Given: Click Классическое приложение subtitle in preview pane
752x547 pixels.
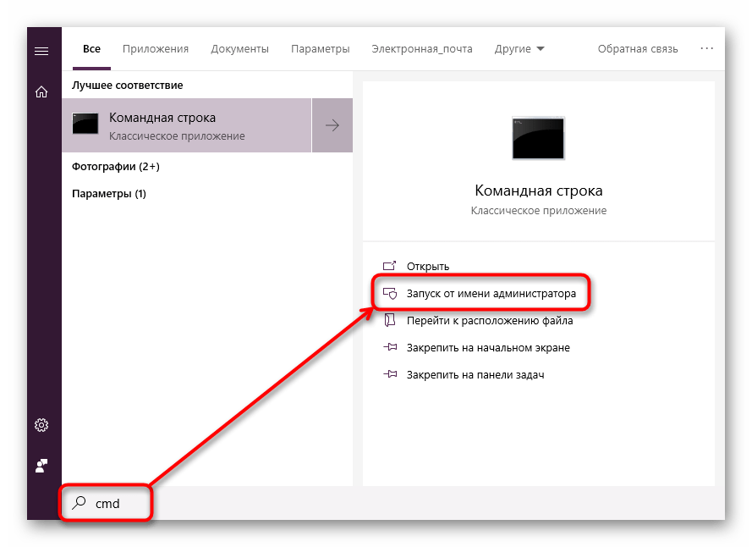Looking at the screenshot, I should tap(539, 210).
